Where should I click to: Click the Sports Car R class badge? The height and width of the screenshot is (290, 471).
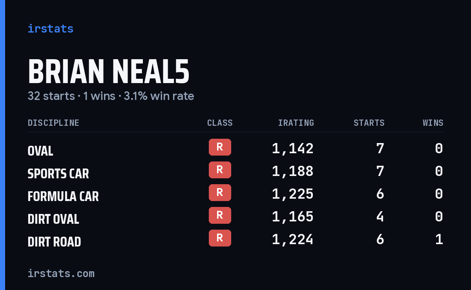[x=220, y=170]
